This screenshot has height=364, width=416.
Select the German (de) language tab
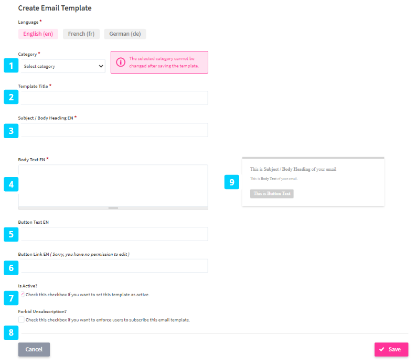[x=125, y=34]
